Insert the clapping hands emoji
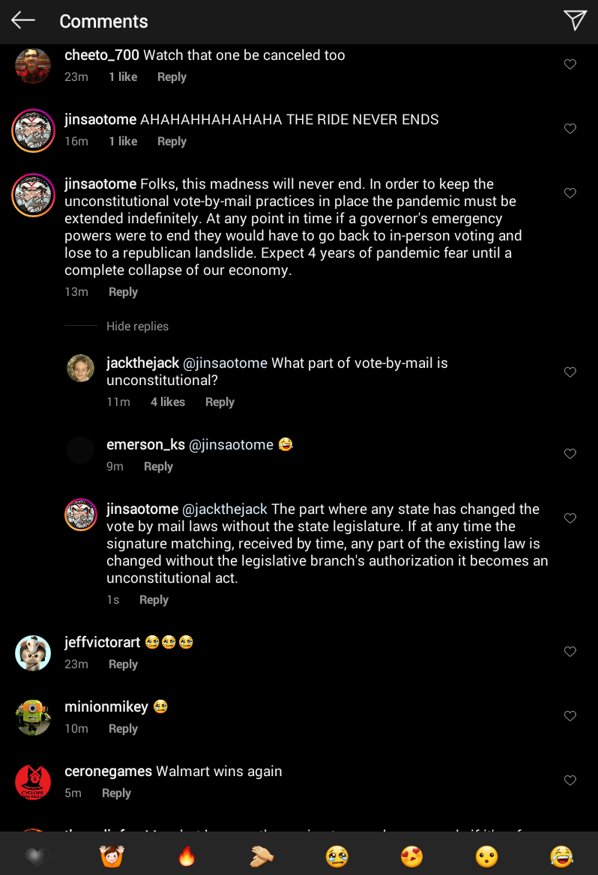The image size is (598, 875). [262, 856]
